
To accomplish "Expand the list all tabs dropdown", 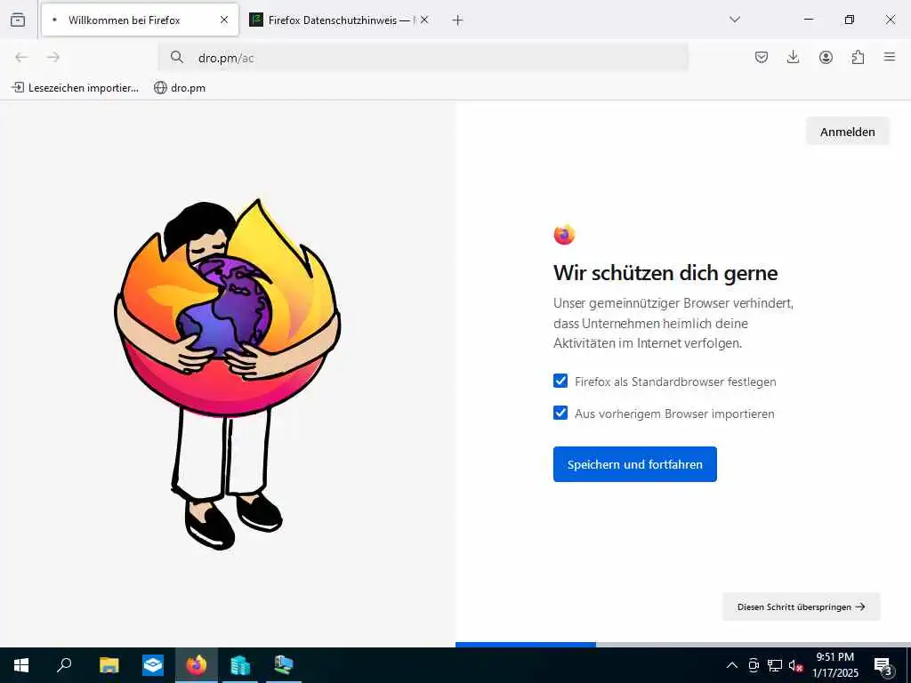I will [x=734, y=20].
